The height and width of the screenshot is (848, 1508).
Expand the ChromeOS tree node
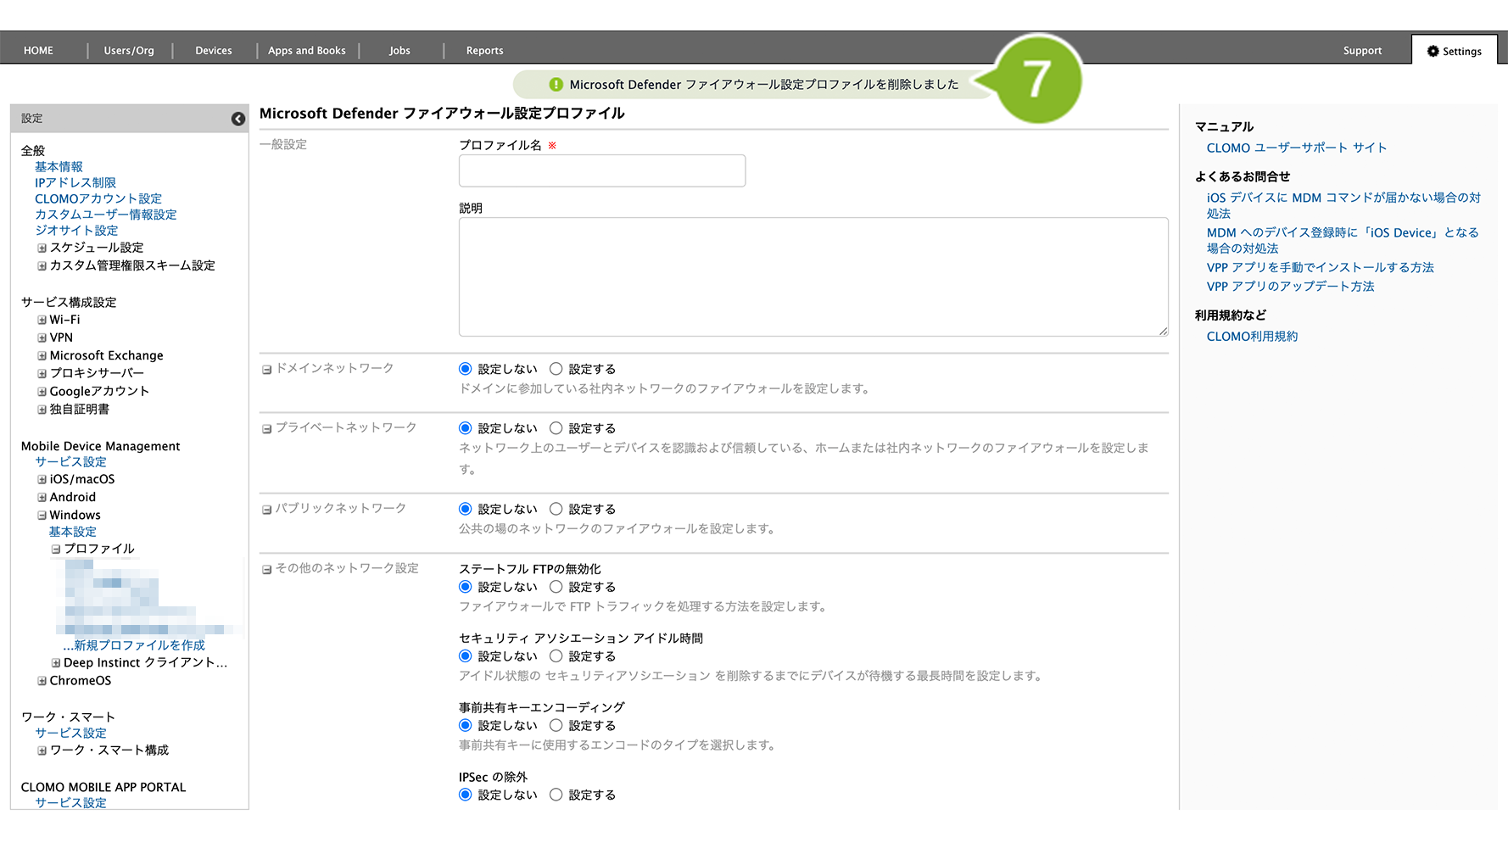42,681
